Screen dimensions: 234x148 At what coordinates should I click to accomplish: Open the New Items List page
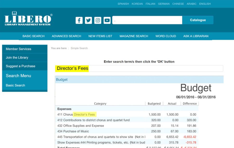coord(100,36)
